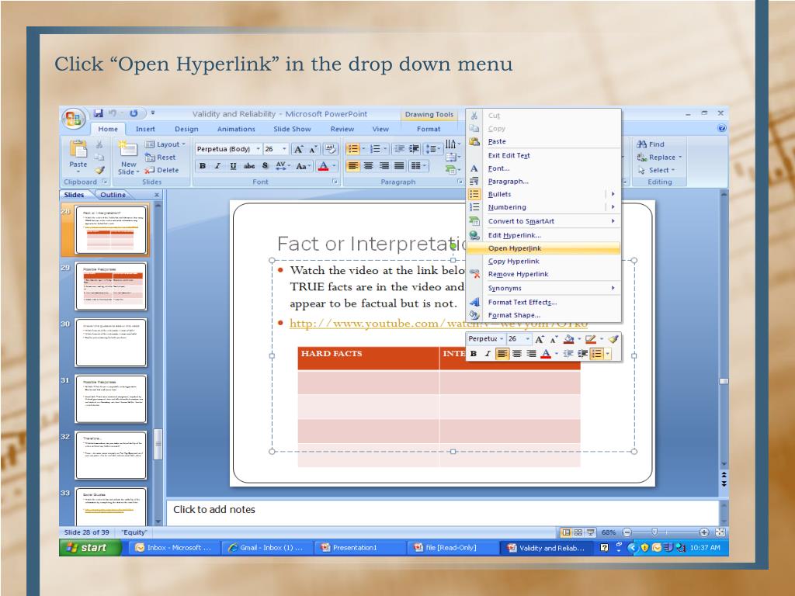Save the presentation from Quick Access

pos(99,113)
